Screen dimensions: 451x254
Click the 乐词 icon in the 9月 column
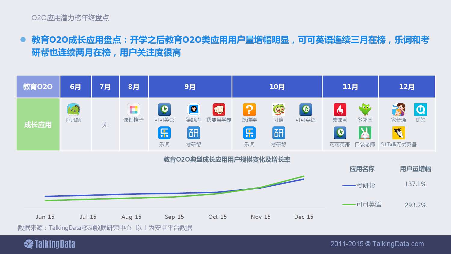[164, 133]
